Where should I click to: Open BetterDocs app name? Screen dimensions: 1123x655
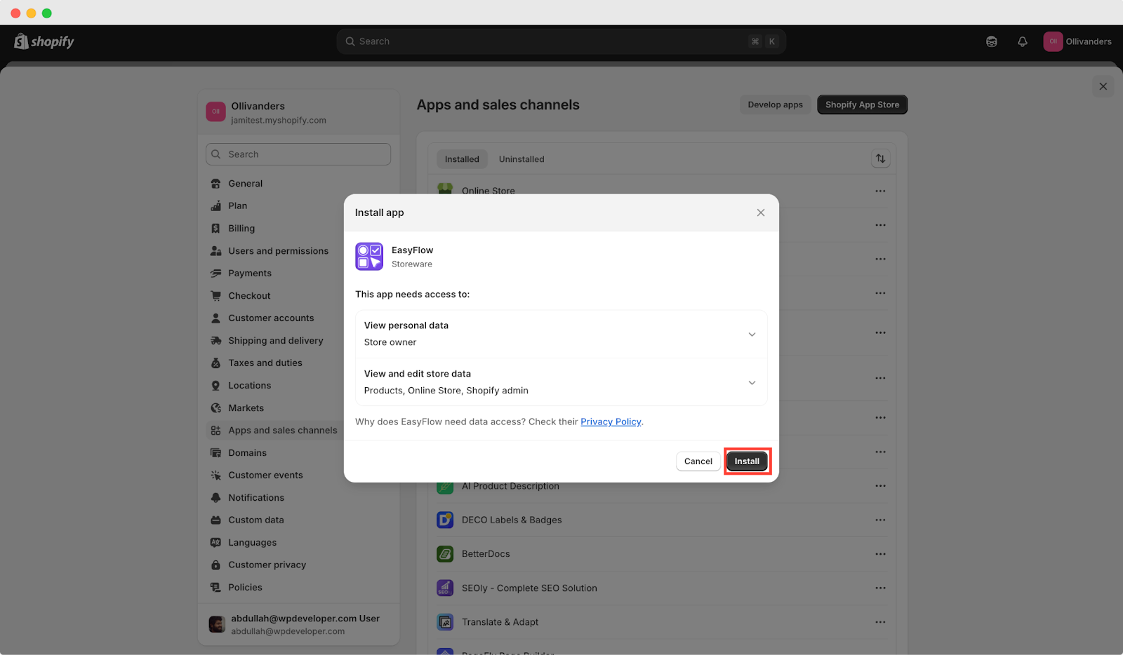pos(486,554)
